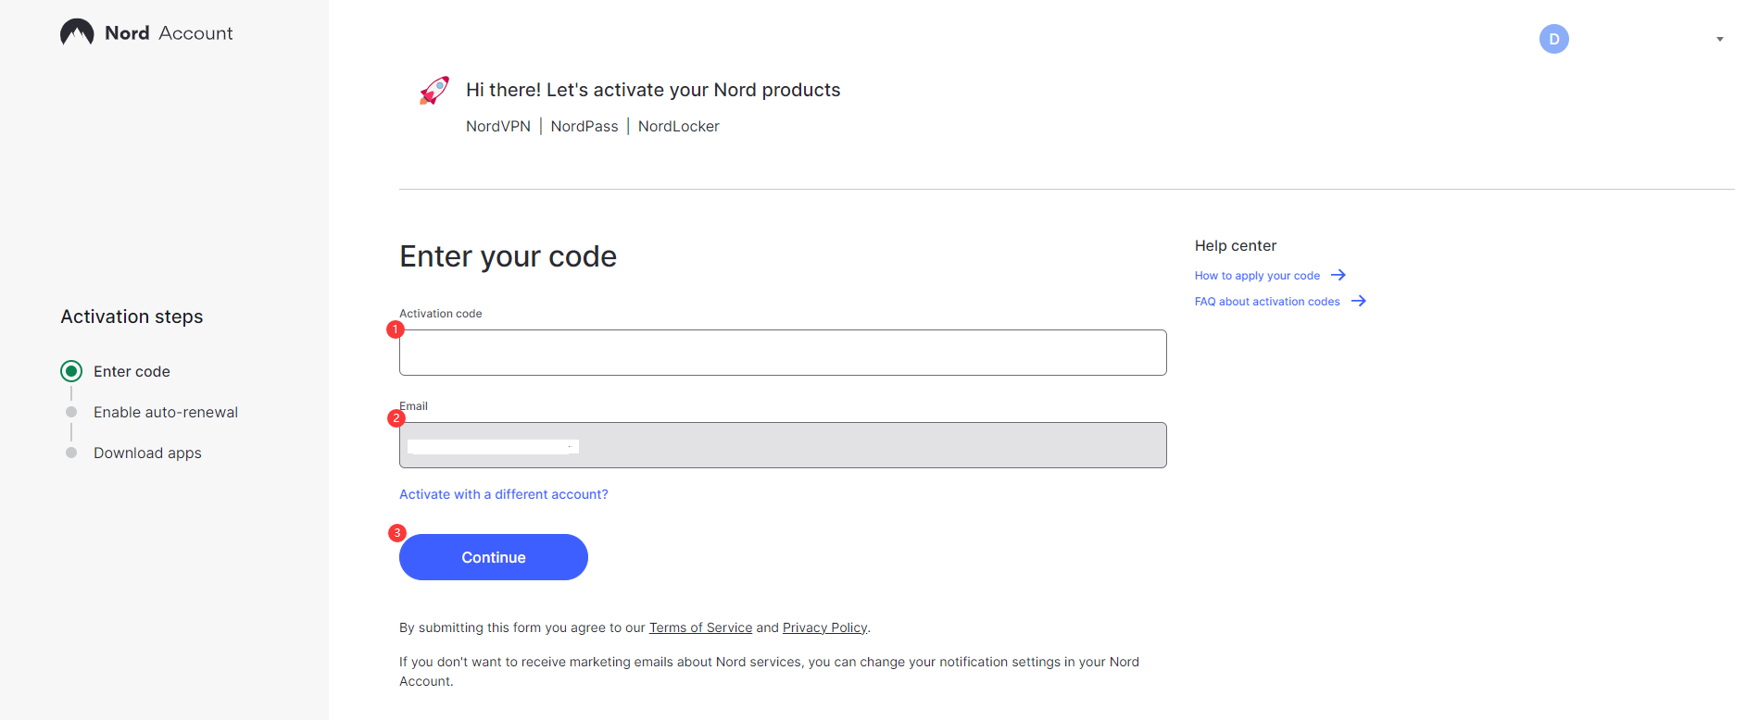This screenshot has width=1759, height=720.
Task: Click the rocket icon beside the greeting
Action: pos(434,90)
